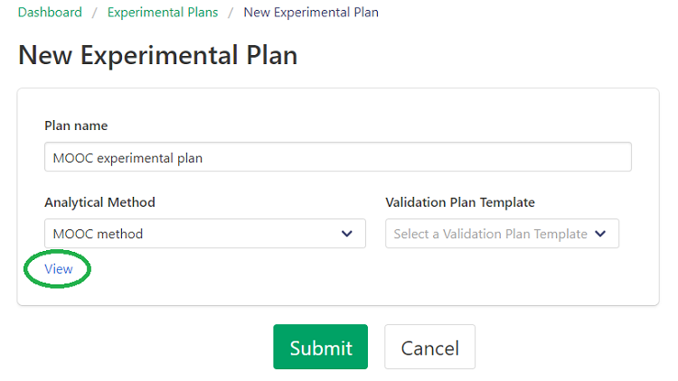The image size is (678, 381).
Task: Click the current New Experimental Plan breadcrumb
Action: click(311, 13)
